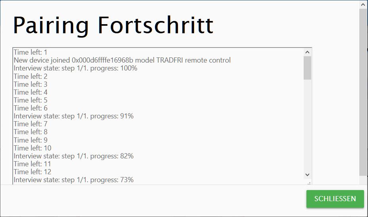Click the 'New device joined' log line
Screen dimensions: 368x217
[x=122, y=60]
